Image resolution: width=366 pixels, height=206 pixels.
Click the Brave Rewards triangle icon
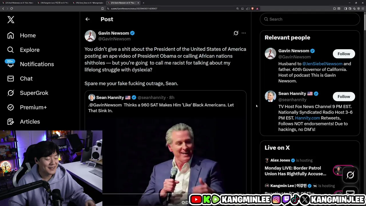[x=257, y=9]
